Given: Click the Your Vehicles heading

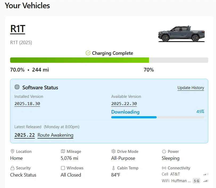Looking at the screenshot, I should (27, 6).
